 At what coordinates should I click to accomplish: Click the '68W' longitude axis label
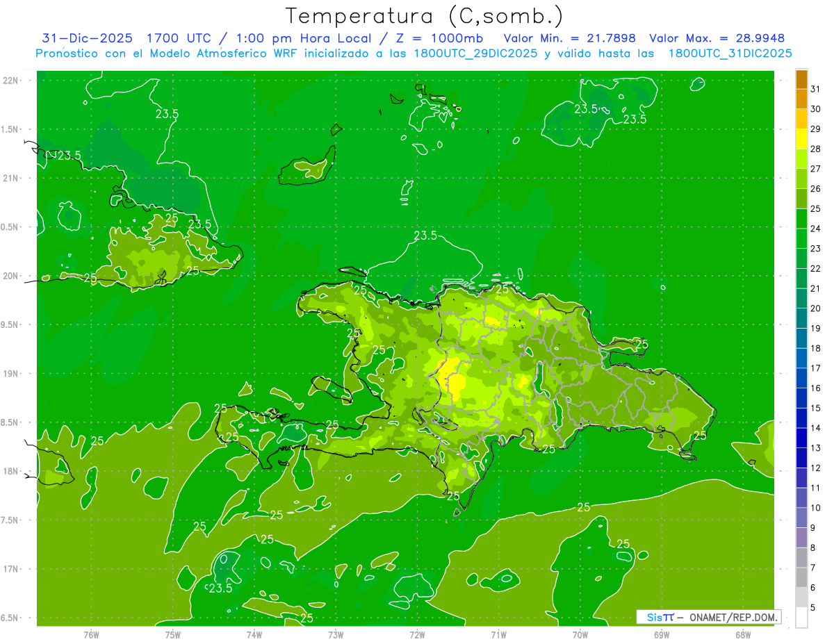tap(743, 635)
